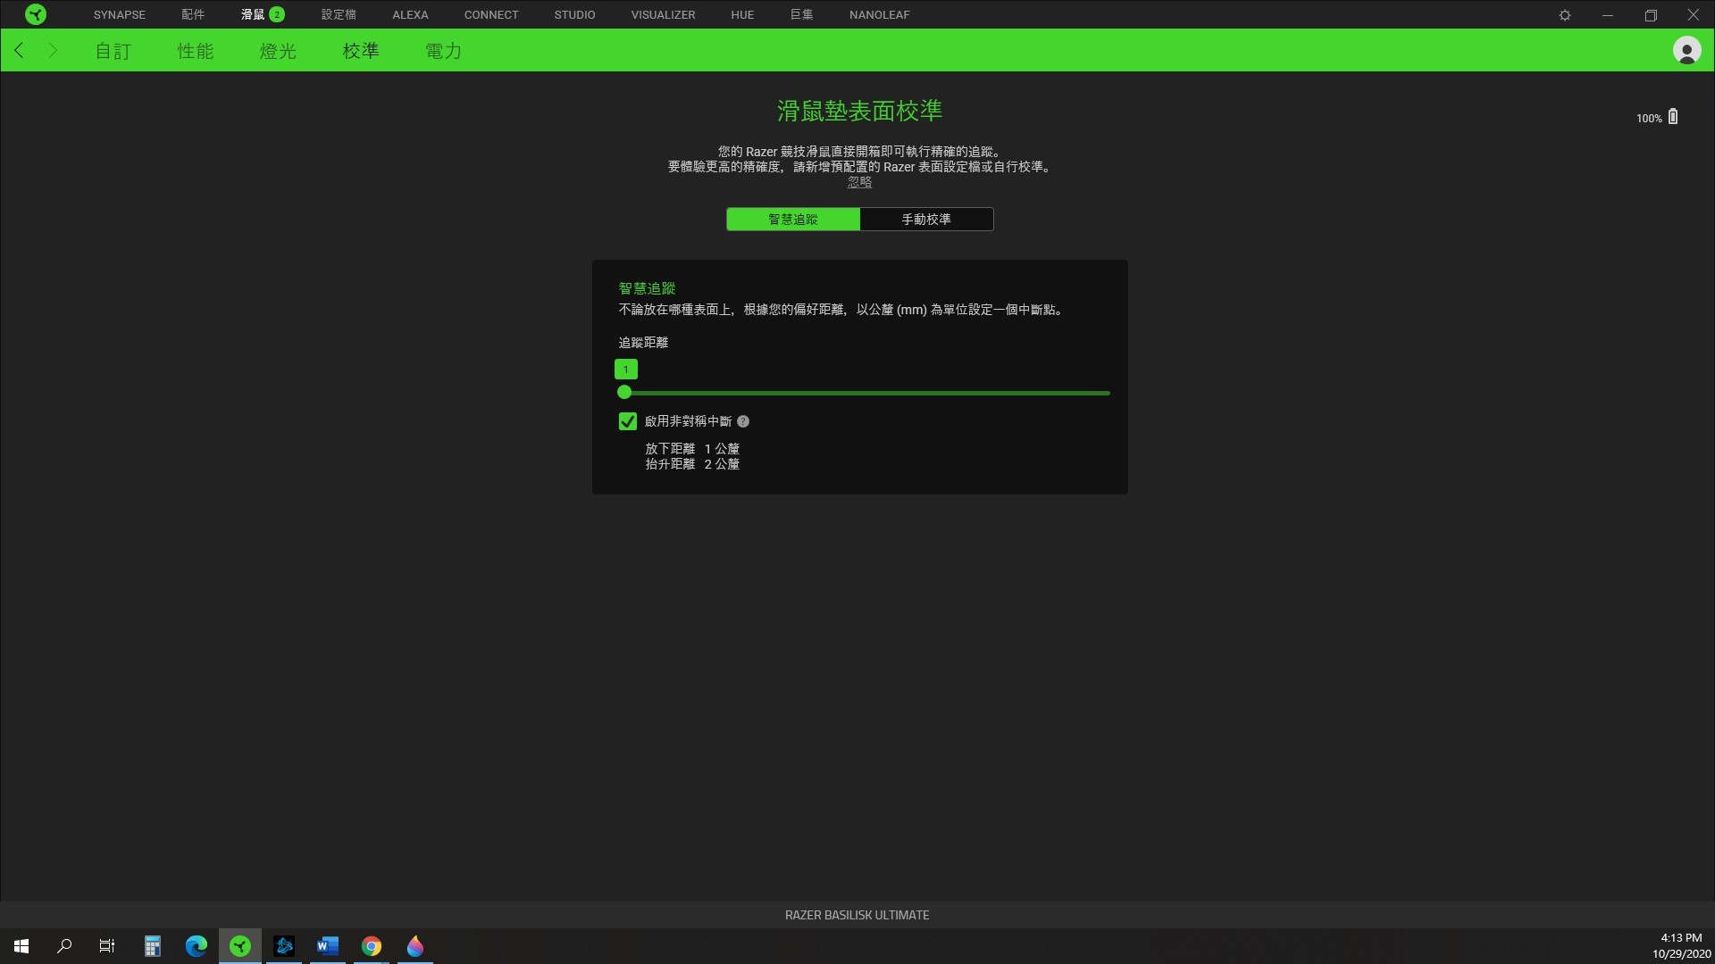Open Microsoft Edge from taskbar
The image size is (1715, 964).
[x=197, y=946]
